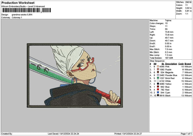Click the design name grandma seioko 5,8IN
Screen dimensions: 193x136
pos(22,15)
